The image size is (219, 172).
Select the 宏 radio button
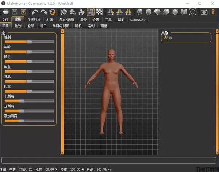coord(166,37)
